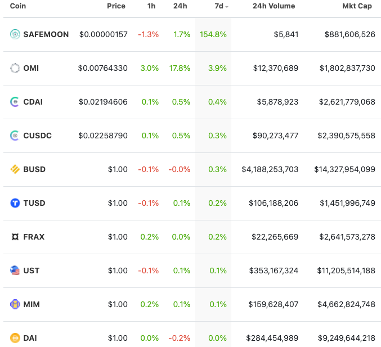Select the 3.0% one-hour OMI change
Screen dimensions: 381x347
150,68
